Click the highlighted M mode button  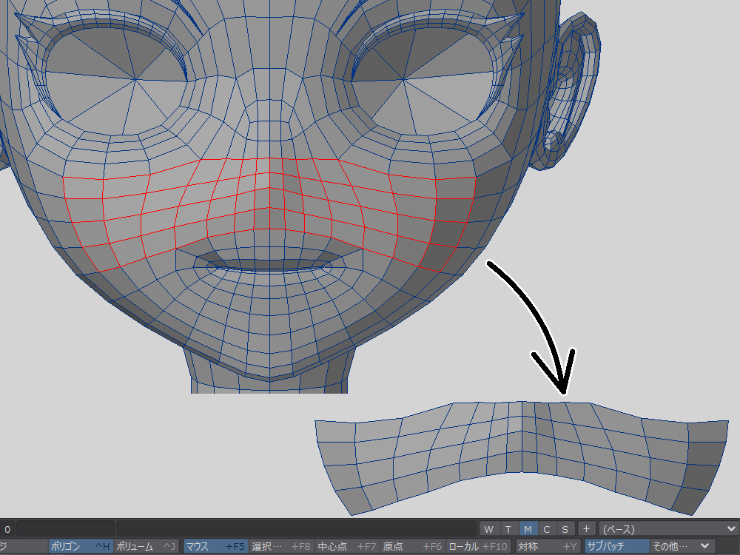click(527, 529)
